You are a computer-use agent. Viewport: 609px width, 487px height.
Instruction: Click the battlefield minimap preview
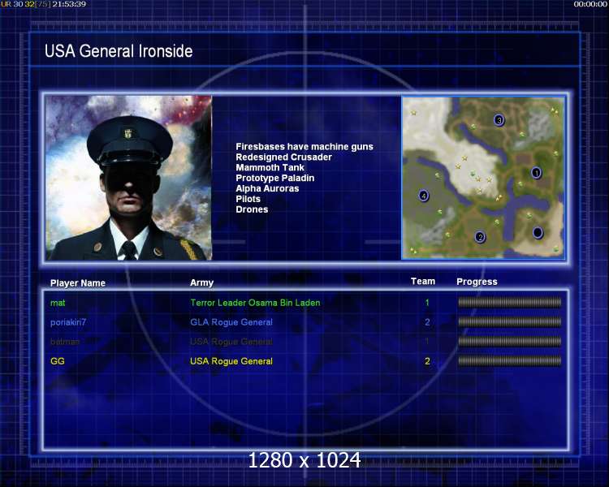pyautogui.click(x=483, y=178)
